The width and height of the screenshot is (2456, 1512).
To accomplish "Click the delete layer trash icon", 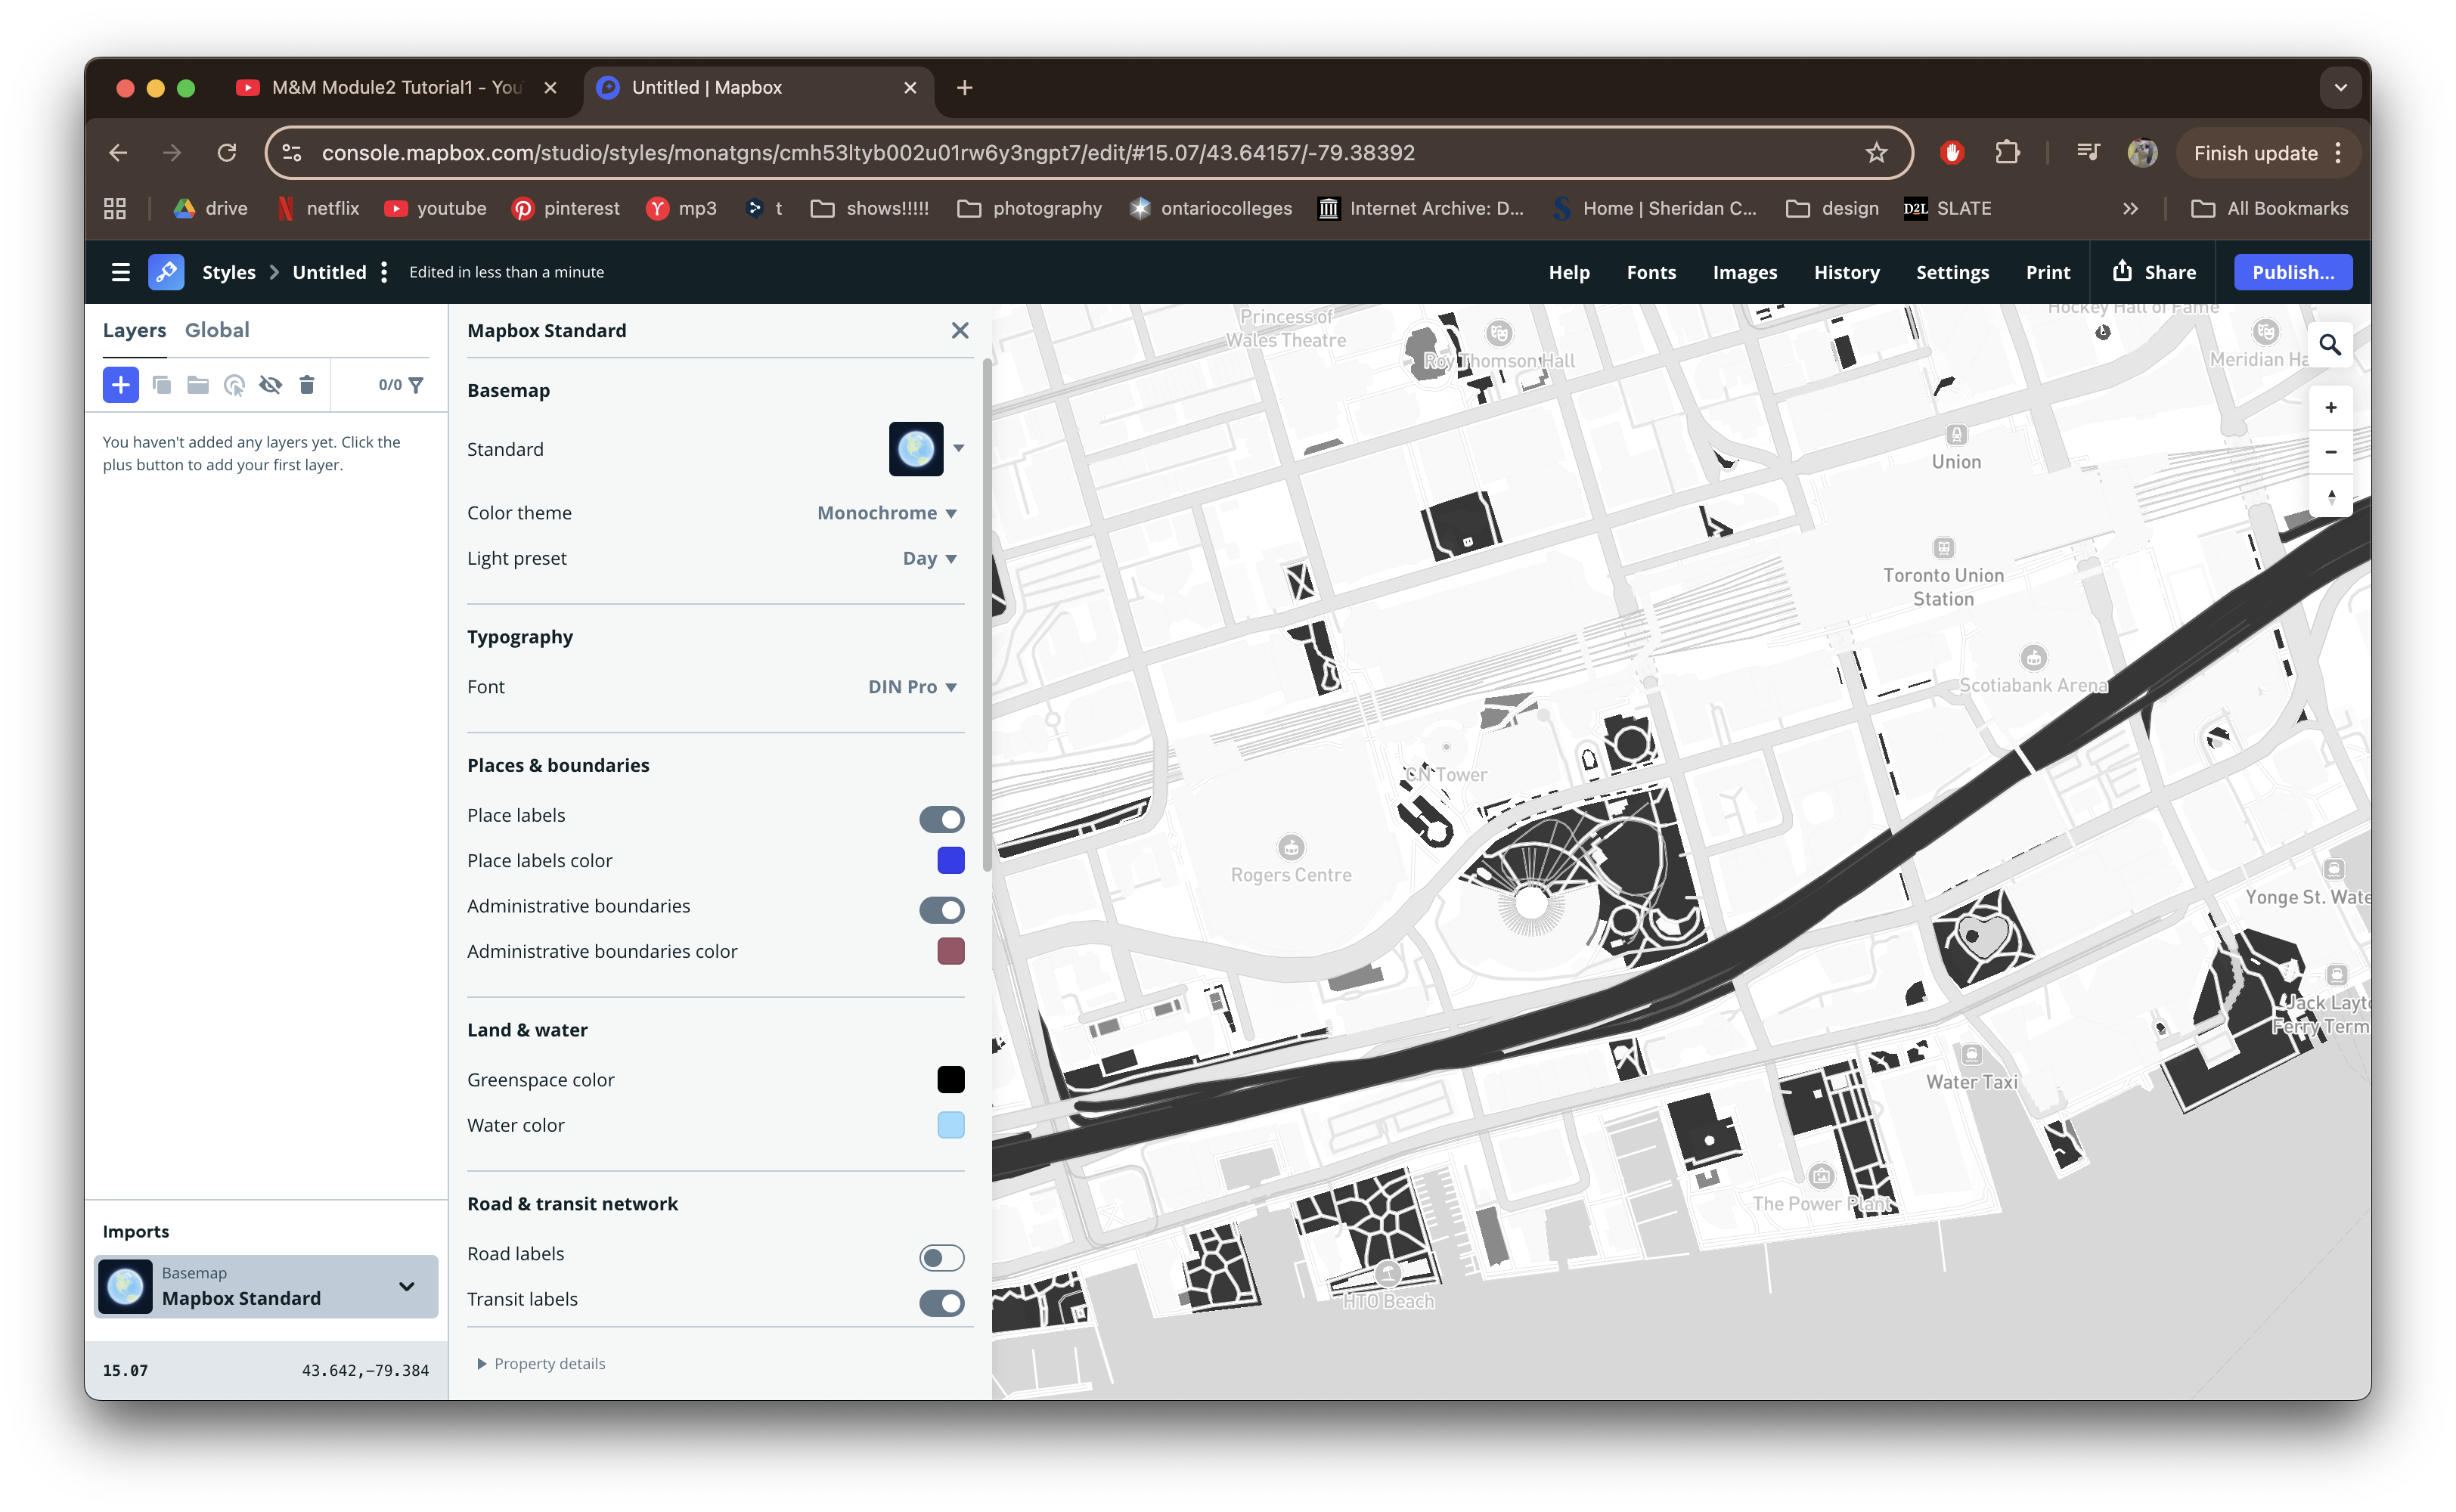I will click(307, 385).
